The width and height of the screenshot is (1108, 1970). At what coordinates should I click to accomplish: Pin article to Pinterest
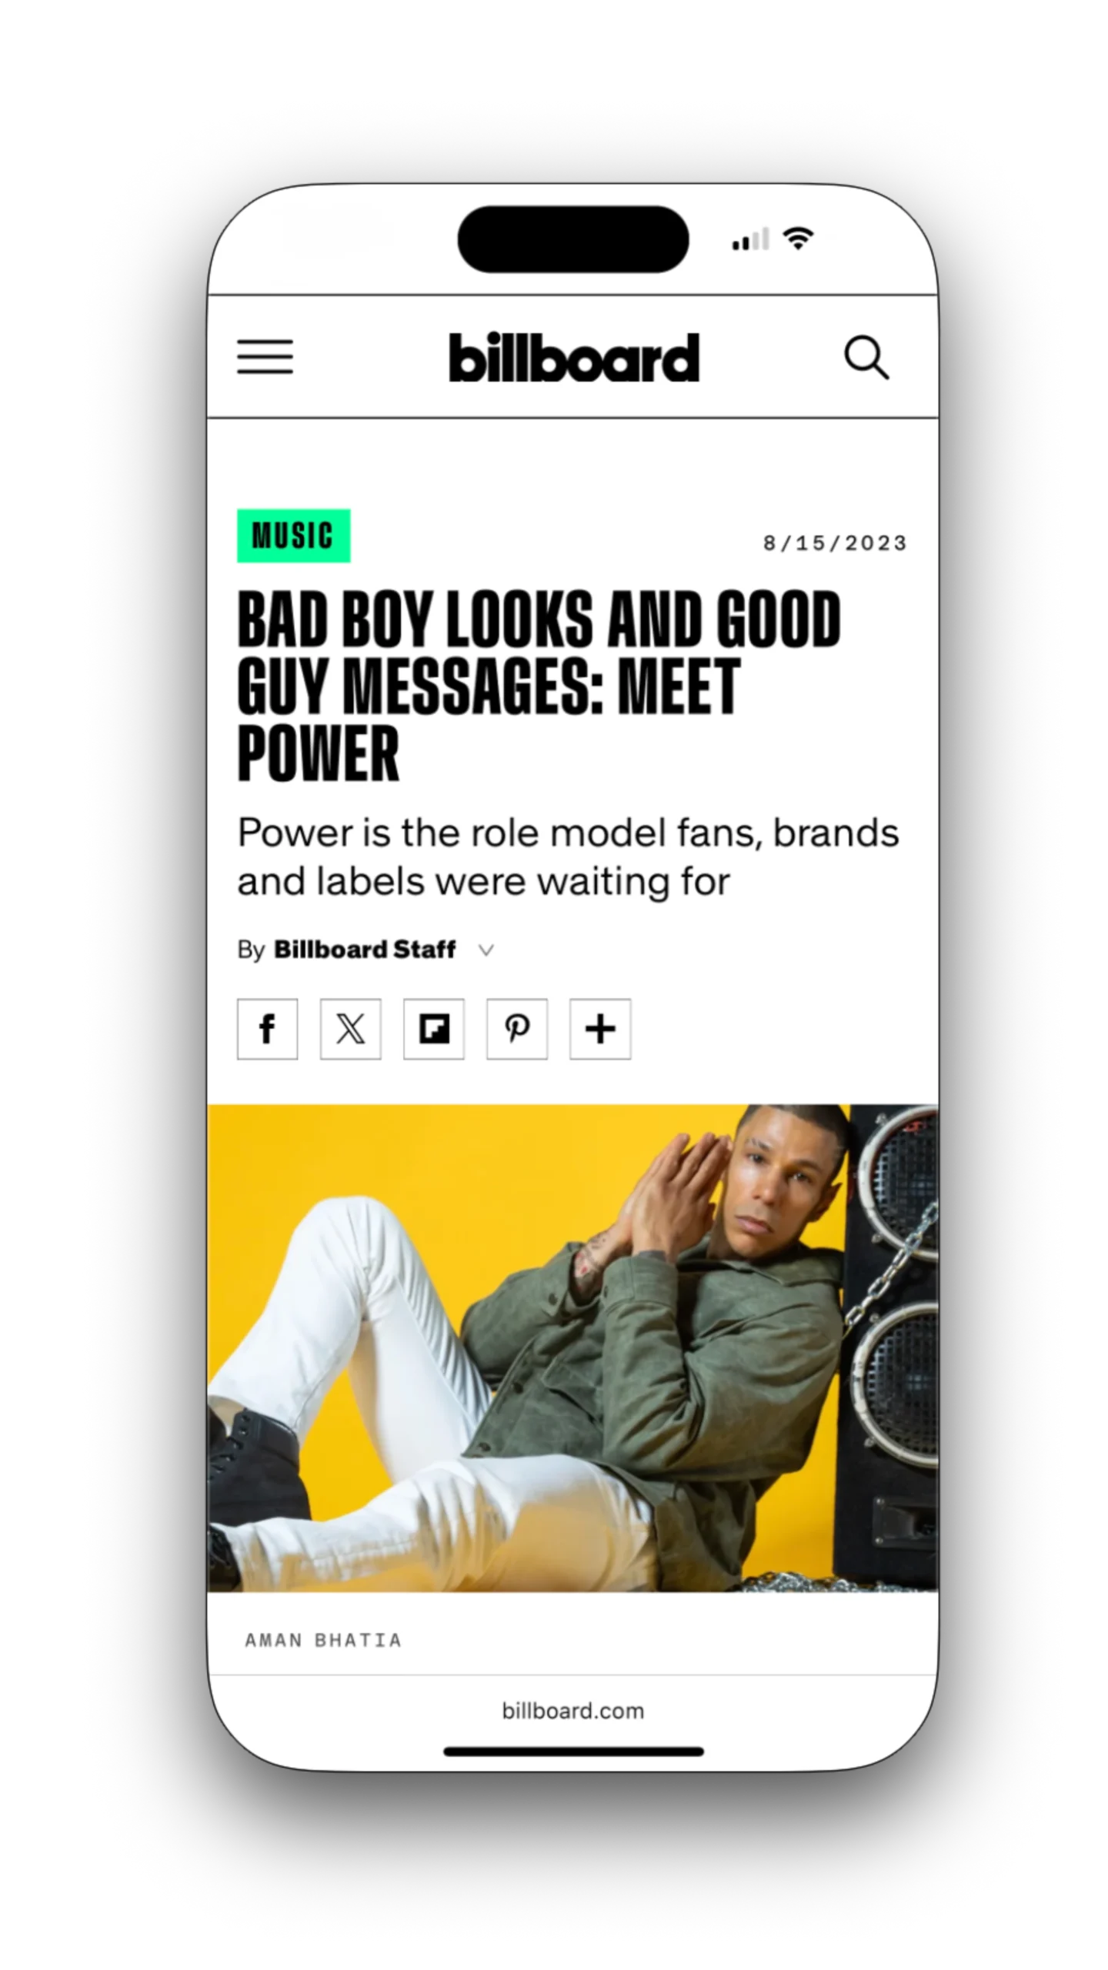(x=516, y=1029)
